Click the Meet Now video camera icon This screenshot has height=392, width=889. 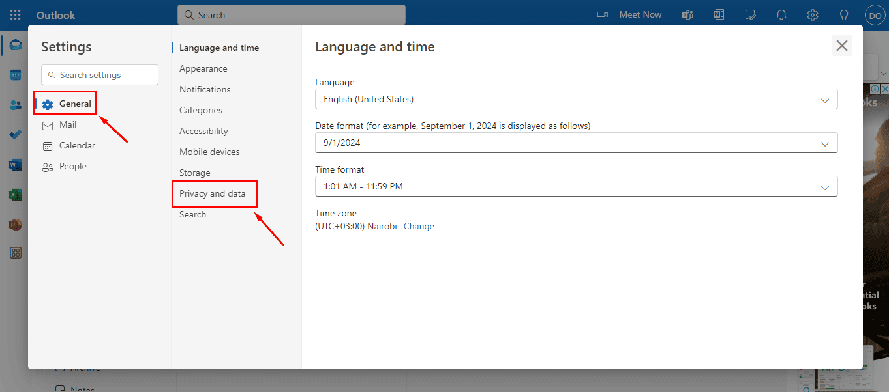[603, 14]
